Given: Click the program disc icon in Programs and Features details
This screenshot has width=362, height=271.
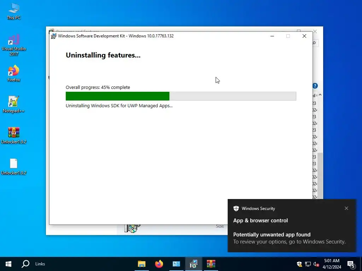Looking at the screenshot, I should [x=132, y=229].
